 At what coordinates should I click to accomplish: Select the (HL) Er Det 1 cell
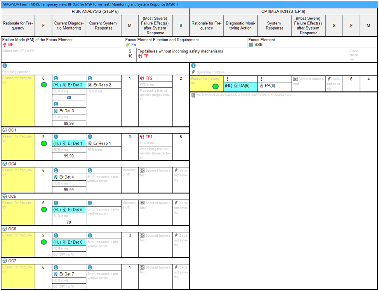point(69,143)
